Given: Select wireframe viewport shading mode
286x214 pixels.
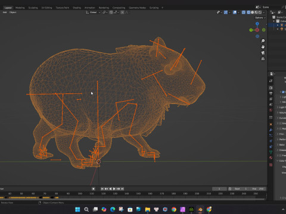Looking at the screenshot, I should click(248, 12).
